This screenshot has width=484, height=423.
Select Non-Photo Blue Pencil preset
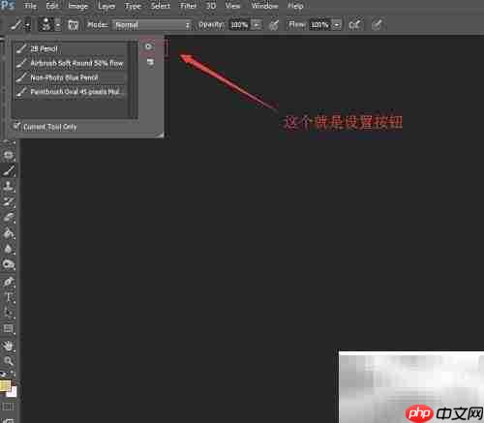71,77
